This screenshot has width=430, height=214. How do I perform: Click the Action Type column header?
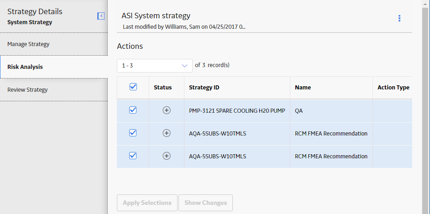point(393,88)
